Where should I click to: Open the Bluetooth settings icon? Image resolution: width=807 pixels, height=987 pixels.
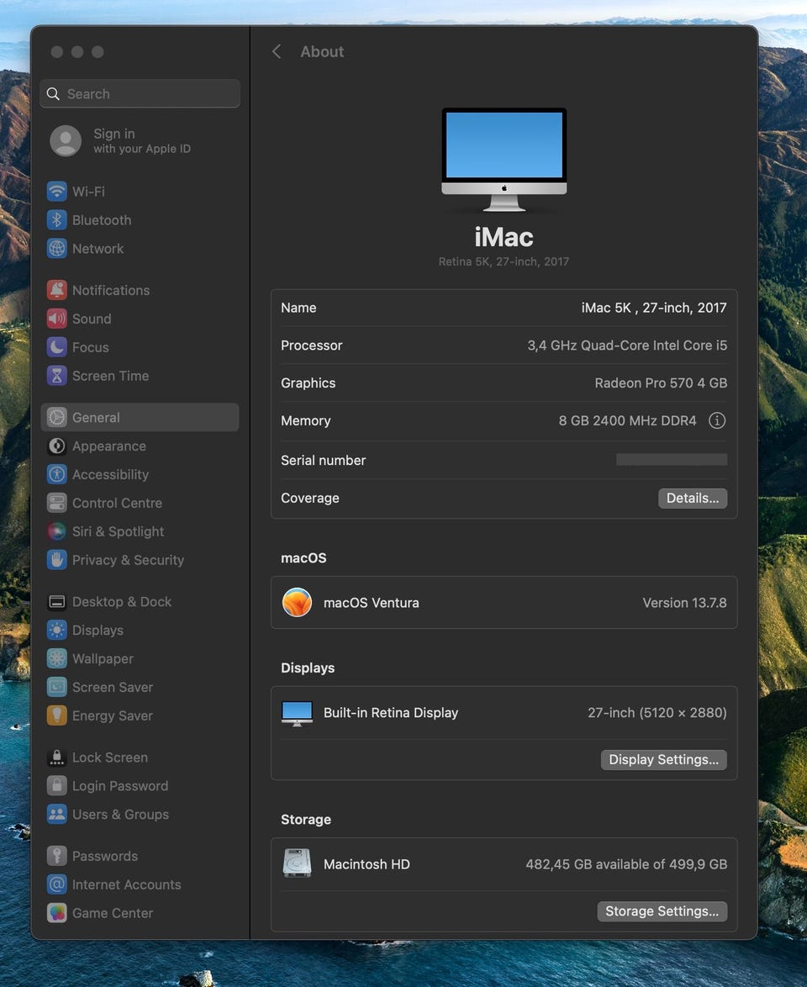click(x=56, y=220)
